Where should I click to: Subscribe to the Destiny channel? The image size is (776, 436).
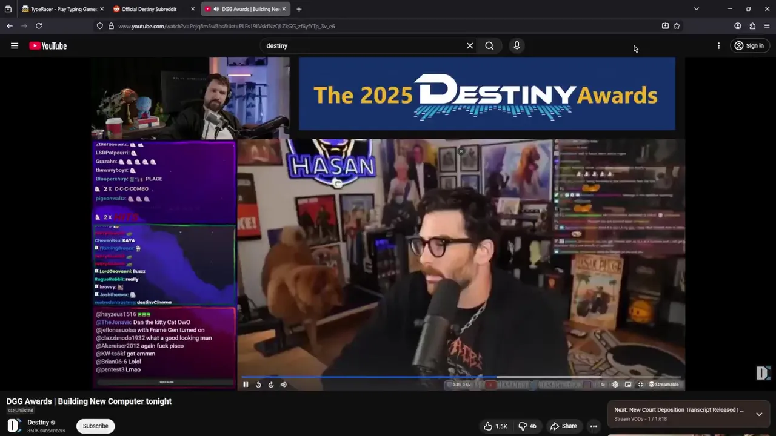click(96, 426)
